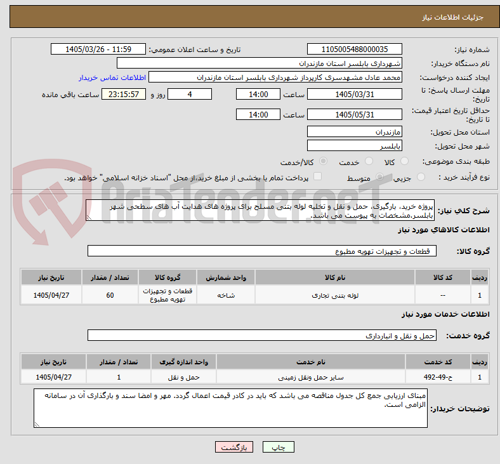
Task: Click the response deadline time 14:00 field
Action: (258, 95)
